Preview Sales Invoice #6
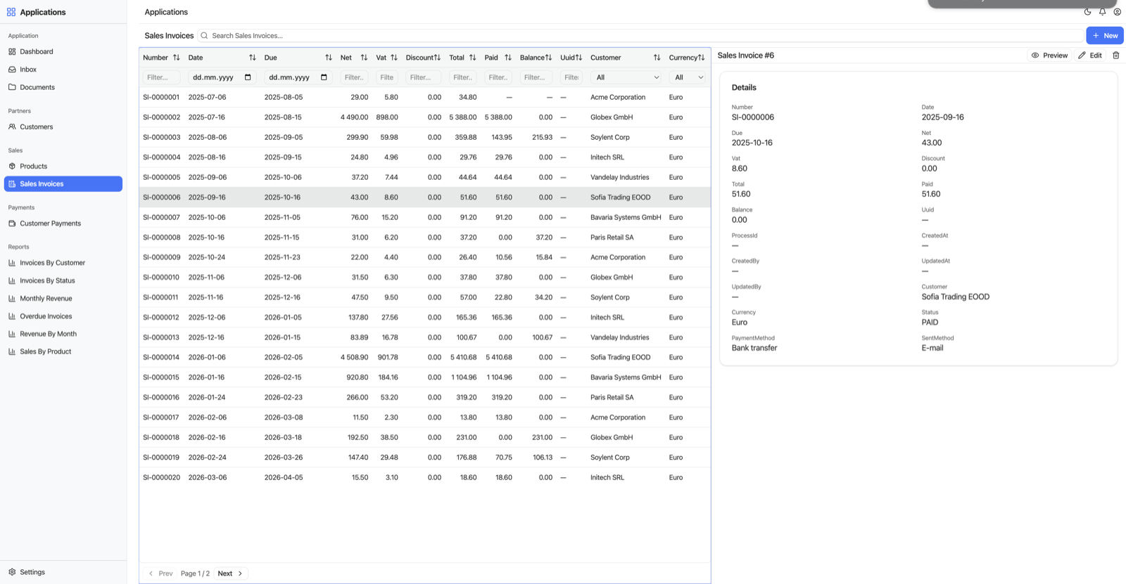Viewport: 1126px width, 584px height. pos(1049,56)
